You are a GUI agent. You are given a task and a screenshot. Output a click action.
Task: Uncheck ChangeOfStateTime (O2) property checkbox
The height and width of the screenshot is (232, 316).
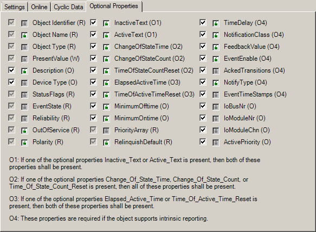[93, 47]
